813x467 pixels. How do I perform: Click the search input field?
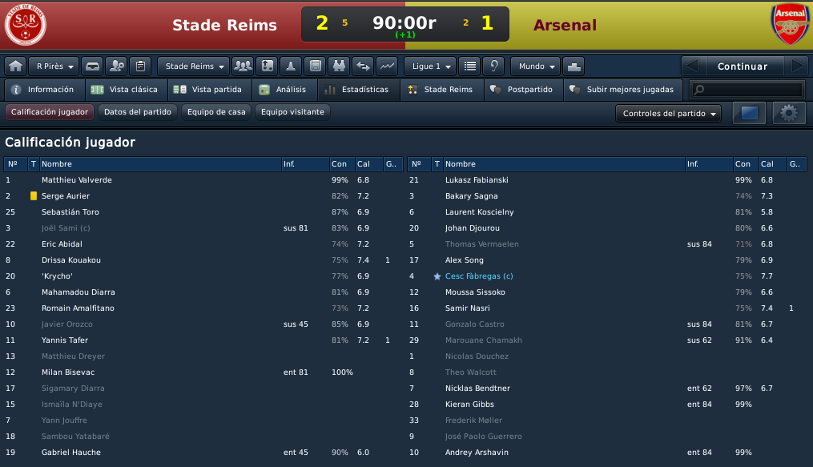(747, 90)
